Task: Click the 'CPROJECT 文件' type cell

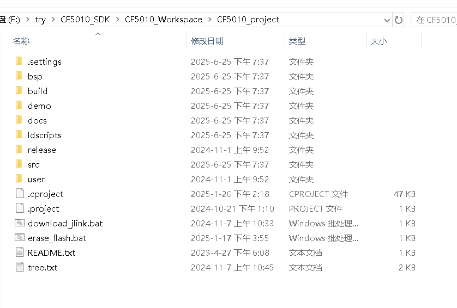Action: point(318,194)
